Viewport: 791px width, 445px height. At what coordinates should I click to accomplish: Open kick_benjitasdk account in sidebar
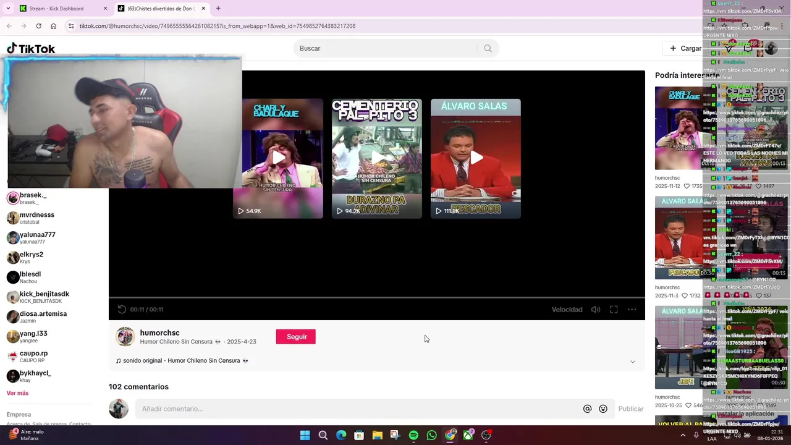49,297
